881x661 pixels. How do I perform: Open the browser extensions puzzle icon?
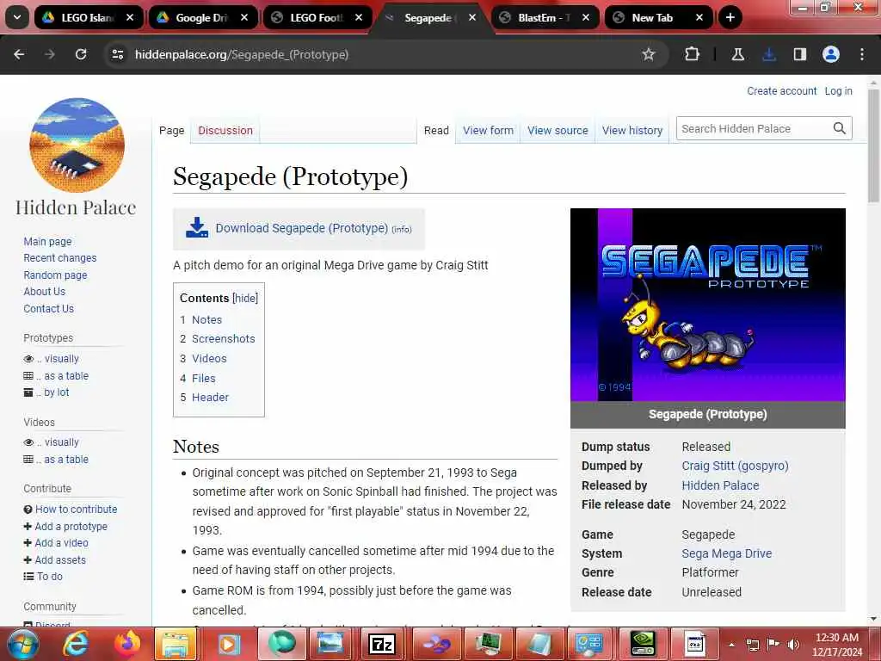(x=693, y=54)
